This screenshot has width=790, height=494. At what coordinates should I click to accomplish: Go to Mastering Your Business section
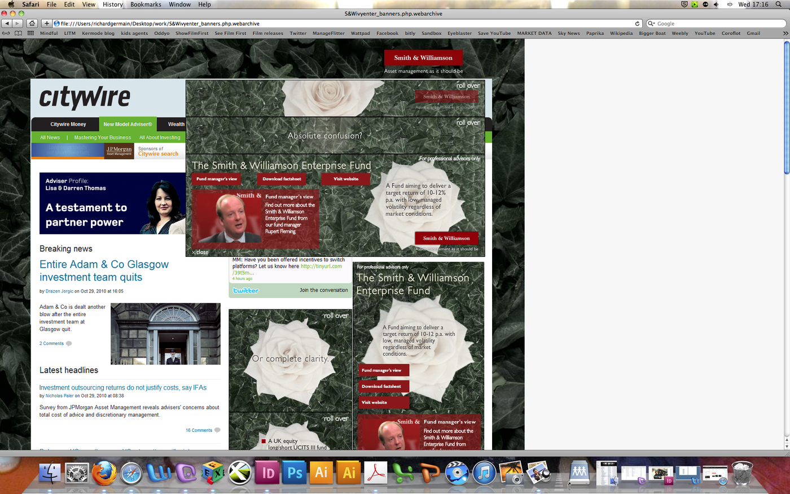point(102,137)
